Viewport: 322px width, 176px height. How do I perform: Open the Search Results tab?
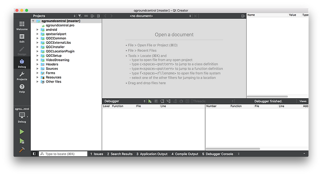point(120,154)
